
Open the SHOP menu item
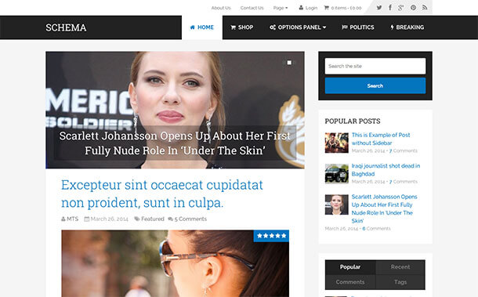coord(242,27)
